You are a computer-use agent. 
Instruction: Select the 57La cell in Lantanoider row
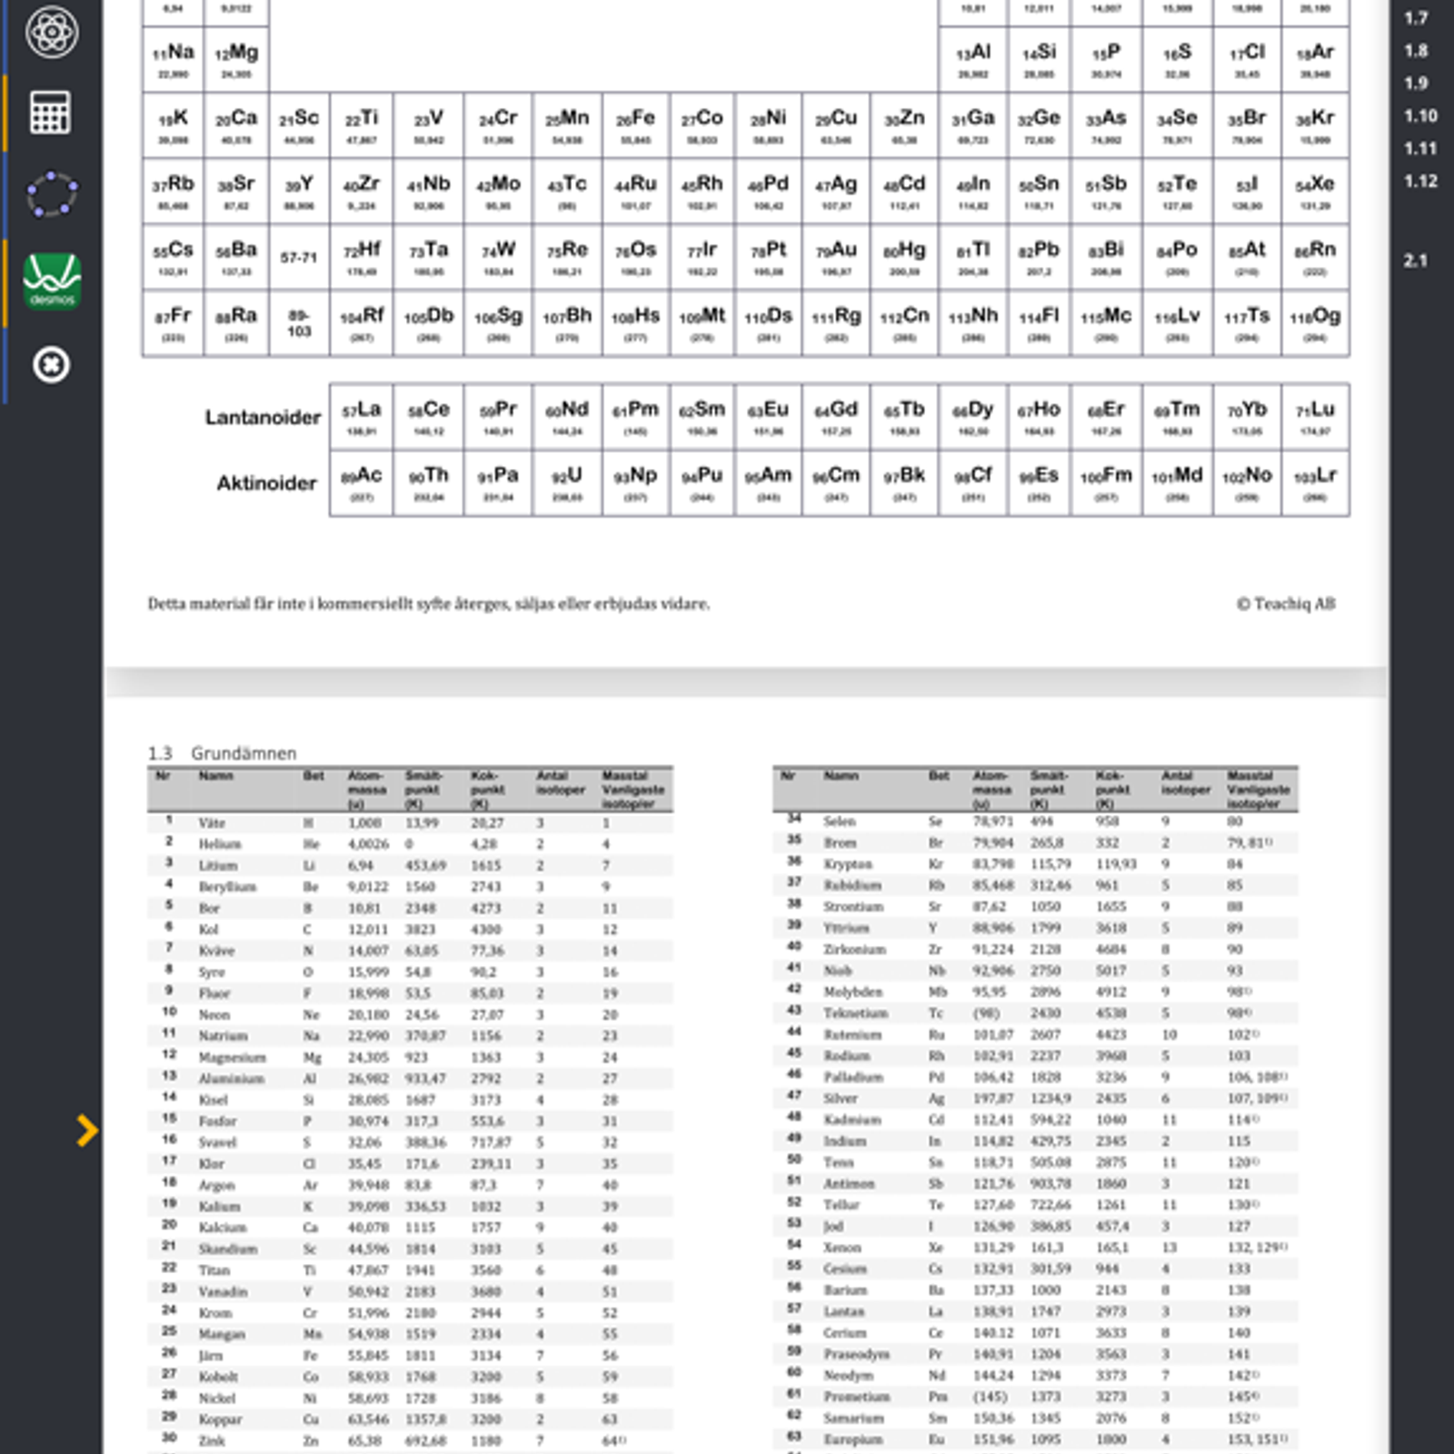click(x=362, y=417)
